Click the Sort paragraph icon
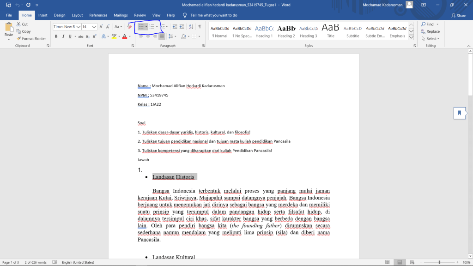Screen dimensions: 473x266 [x=191, y=27]
